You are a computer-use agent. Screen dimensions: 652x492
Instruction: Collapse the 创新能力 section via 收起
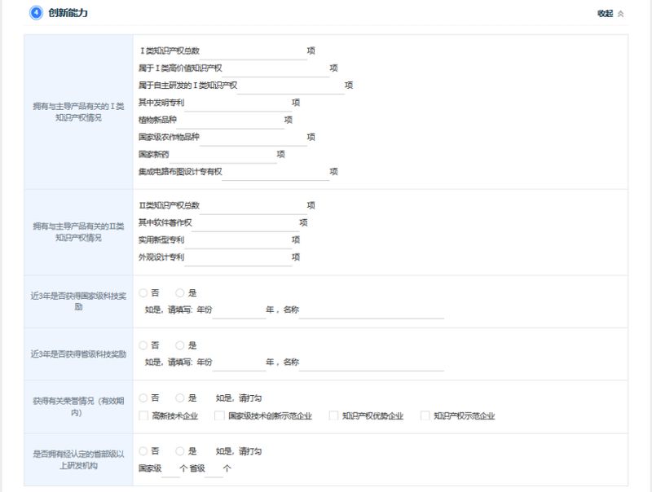tap(610, 14)
